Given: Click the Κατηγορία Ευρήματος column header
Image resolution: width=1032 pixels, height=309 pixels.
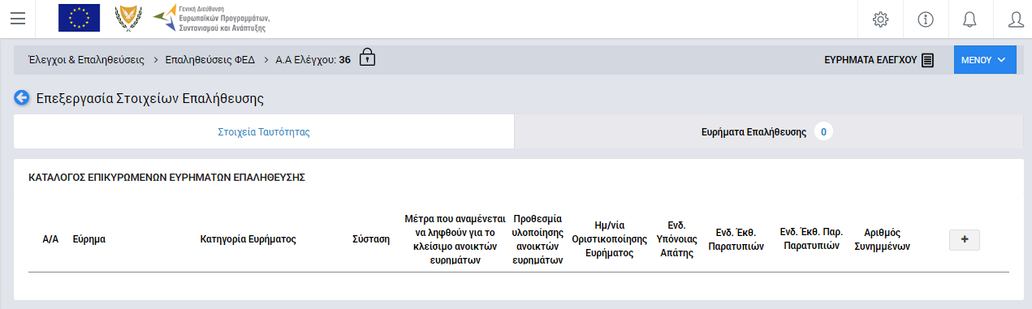Looking at the screenshot, I should tap(248, 240).
